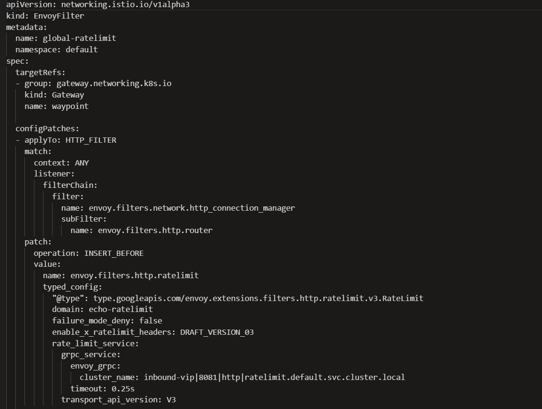Place cursor on context ANY value
Screen dimensions: 542x409
(x=82, y=163)
